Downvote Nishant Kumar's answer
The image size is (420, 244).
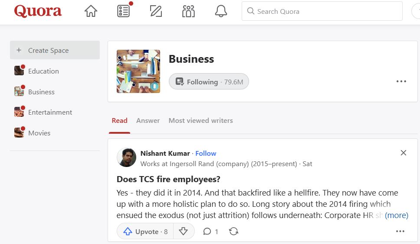point(184,231)
